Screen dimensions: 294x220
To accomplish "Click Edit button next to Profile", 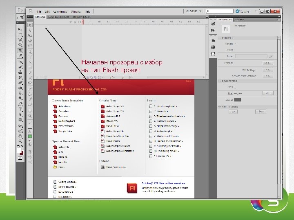I will [x=267, y=63].
